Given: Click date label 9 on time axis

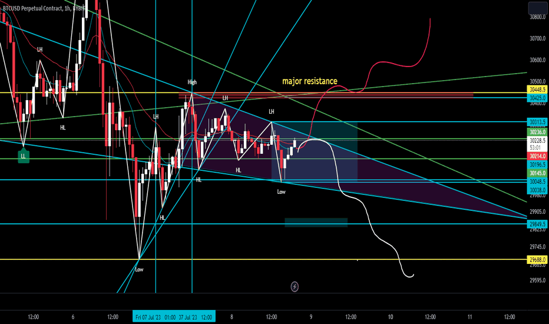Looking at the screenshot, I should pos(311,317).
